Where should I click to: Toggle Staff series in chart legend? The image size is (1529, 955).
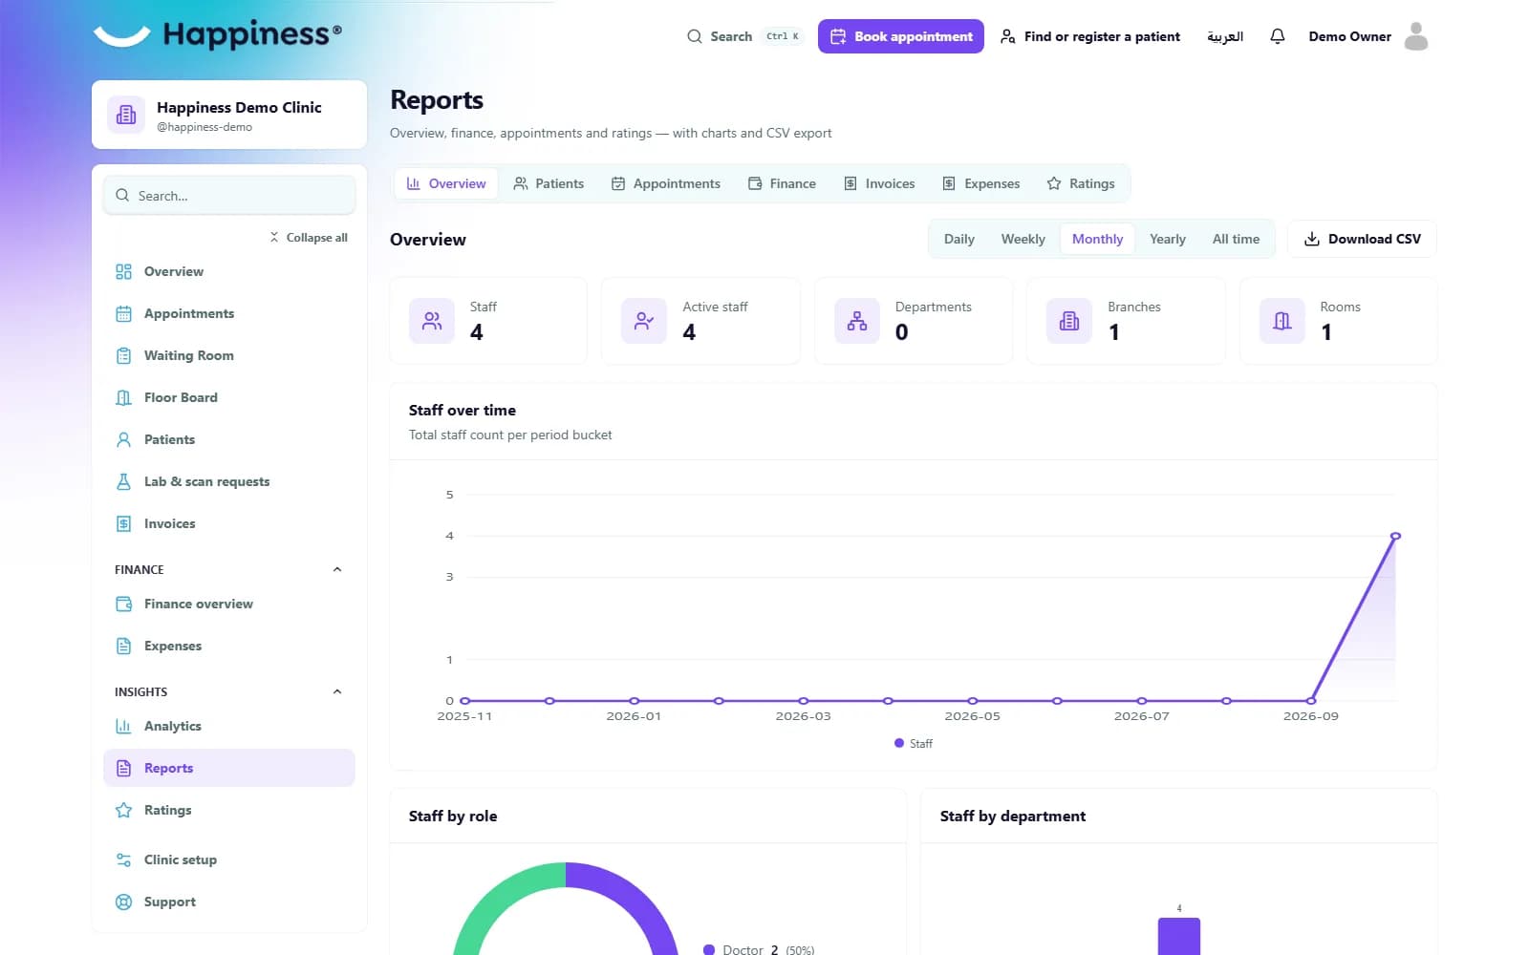pyautogui.click(x=913, y=743)
